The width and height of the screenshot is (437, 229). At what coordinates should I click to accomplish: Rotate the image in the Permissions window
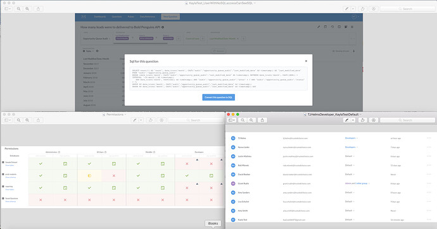click(x=151, y=120)
